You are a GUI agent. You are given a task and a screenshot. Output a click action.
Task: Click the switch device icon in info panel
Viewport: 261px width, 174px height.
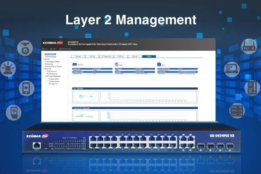74,64
